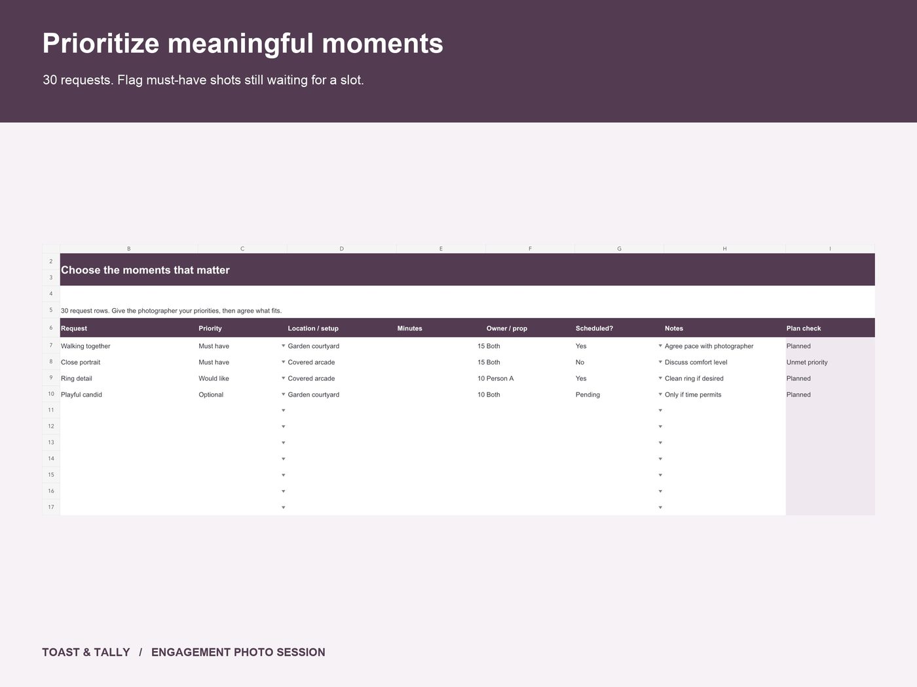Viewport: 917px width, 687px height.
Task: Open the Priority dropdown for Ring detail
Action: (x=283, y=378)
